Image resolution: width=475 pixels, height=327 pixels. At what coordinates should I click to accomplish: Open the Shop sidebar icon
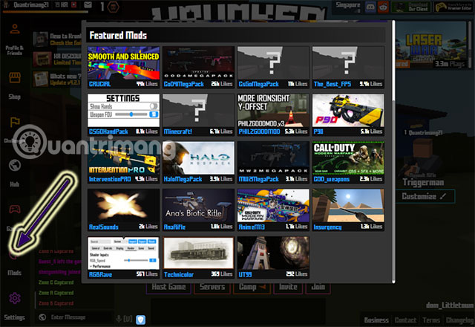[x=15, y=78]
